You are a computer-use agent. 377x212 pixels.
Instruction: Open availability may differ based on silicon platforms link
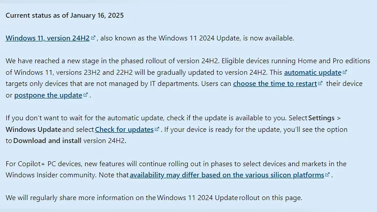tap(227, 175)
